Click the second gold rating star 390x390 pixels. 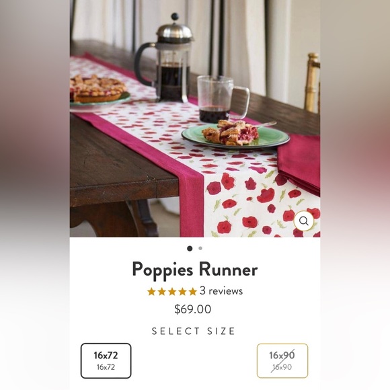coord(161,291)
